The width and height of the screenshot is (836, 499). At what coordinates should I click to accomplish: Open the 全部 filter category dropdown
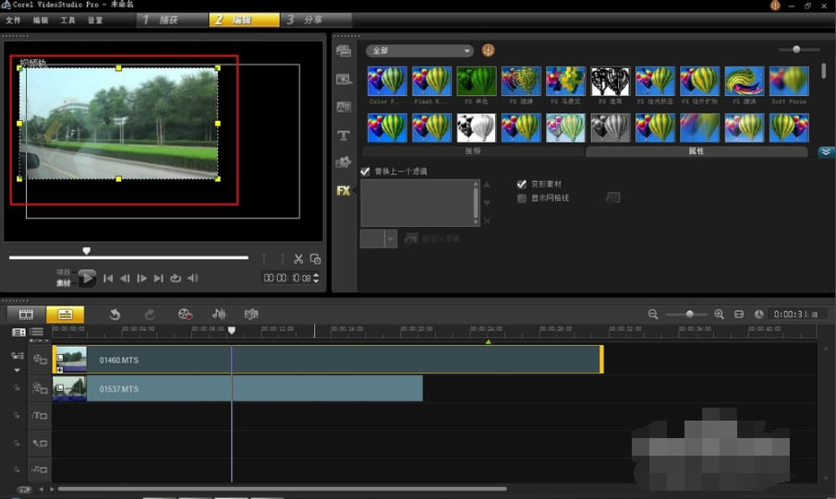click(419, 51)
